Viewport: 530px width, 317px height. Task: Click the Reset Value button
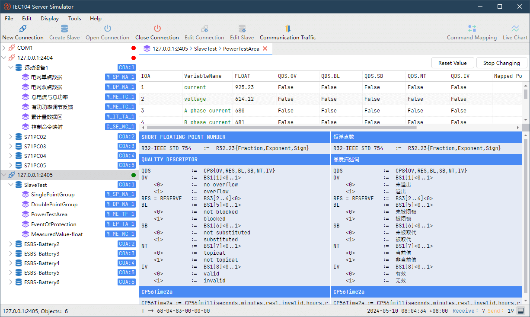click(x=453, y=63)
